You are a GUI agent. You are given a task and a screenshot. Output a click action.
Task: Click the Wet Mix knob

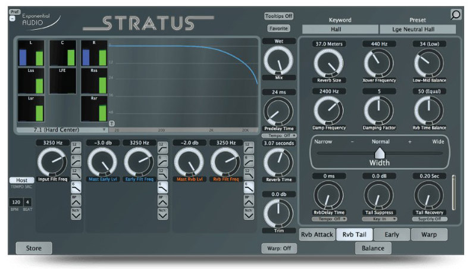278,60
